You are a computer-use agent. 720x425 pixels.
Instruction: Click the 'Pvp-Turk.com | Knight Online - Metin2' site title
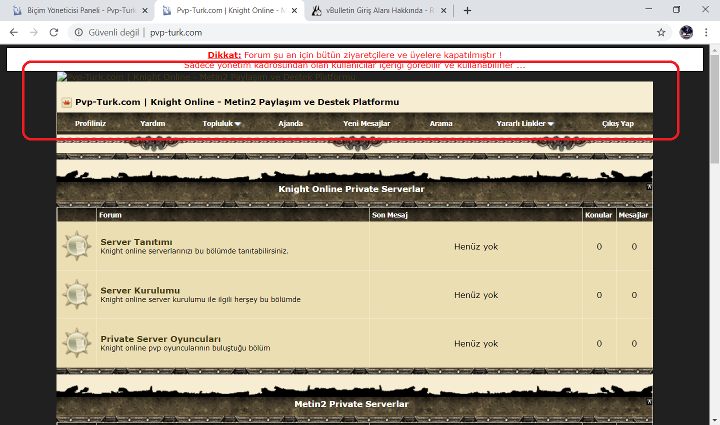coord(237,102)
